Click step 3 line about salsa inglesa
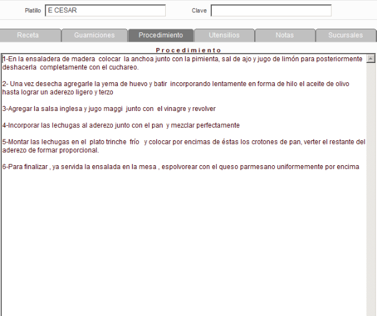This screenshot has height=316, width=377. tap(109, 108)
